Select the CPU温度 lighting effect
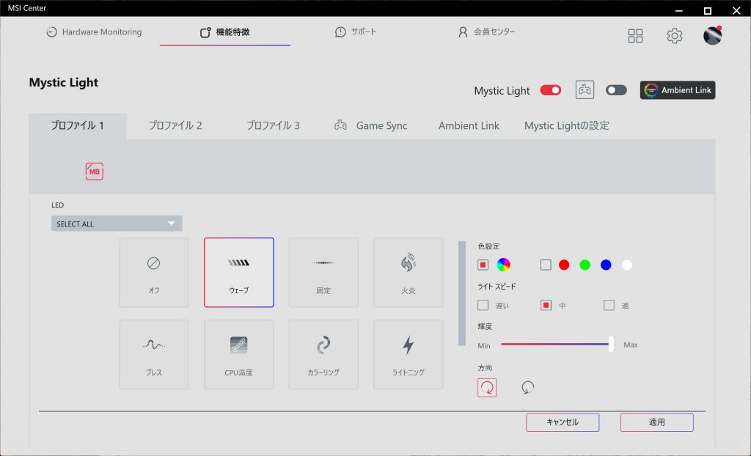The height and width of the screenshot is (456, 751). pyautogui.click(x=238, y=354)
